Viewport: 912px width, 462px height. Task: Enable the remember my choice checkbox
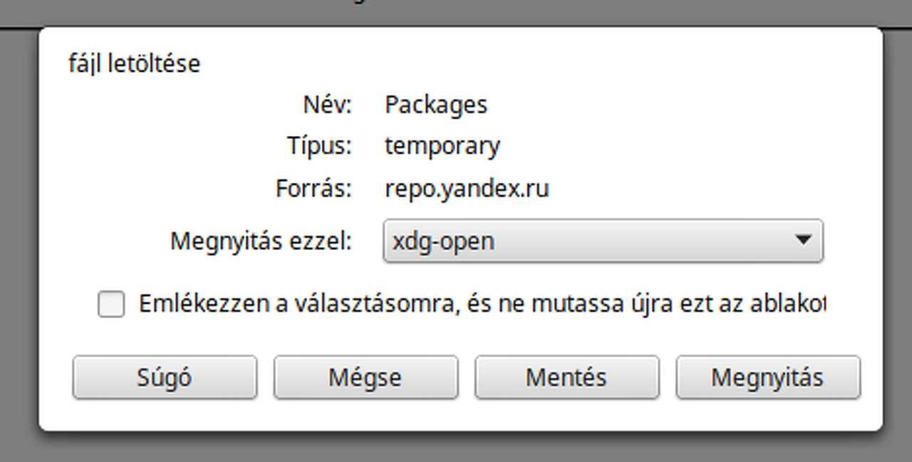pyautogui.click(x=111, y=305)
